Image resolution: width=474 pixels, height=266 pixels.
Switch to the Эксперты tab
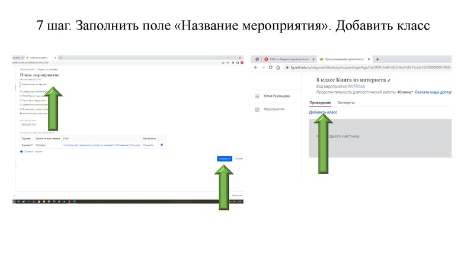346,103
